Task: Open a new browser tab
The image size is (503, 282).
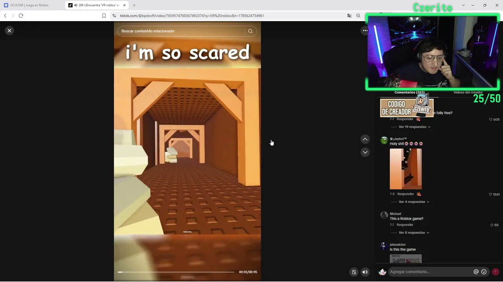Action: (134, 5)
